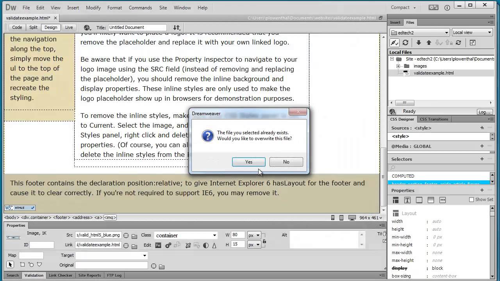
Task: Select the hotspot pointer tool
Action: tap(11, 265)
